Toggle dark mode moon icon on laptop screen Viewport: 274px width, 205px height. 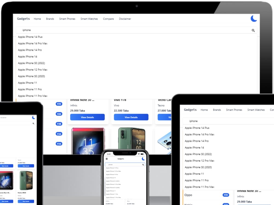(254, 19)
